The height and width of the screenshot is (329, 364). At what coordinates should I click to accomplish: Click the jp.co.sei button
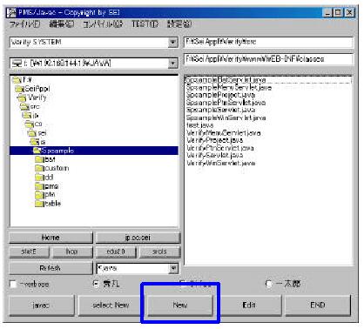(138, 238)
